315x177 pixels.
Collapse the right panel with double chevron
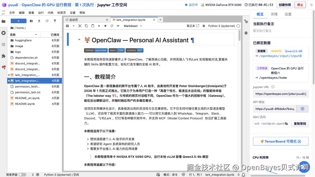[311, 5]
